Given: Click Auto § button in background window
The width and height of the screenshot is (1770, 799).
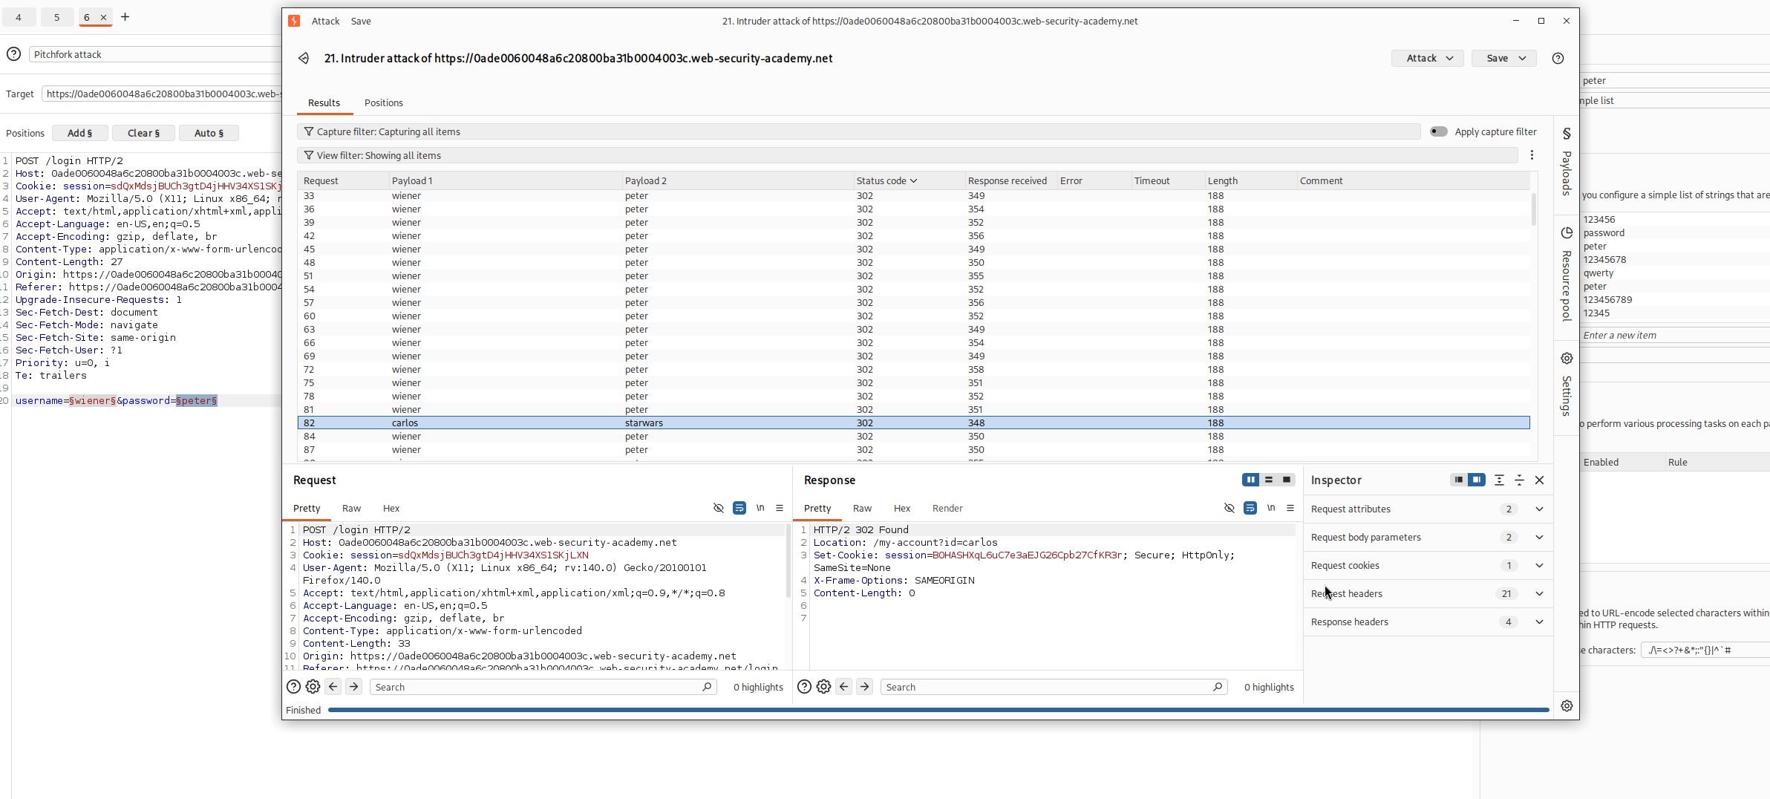Looking at the screenshot, I should [x=209, y=133].
